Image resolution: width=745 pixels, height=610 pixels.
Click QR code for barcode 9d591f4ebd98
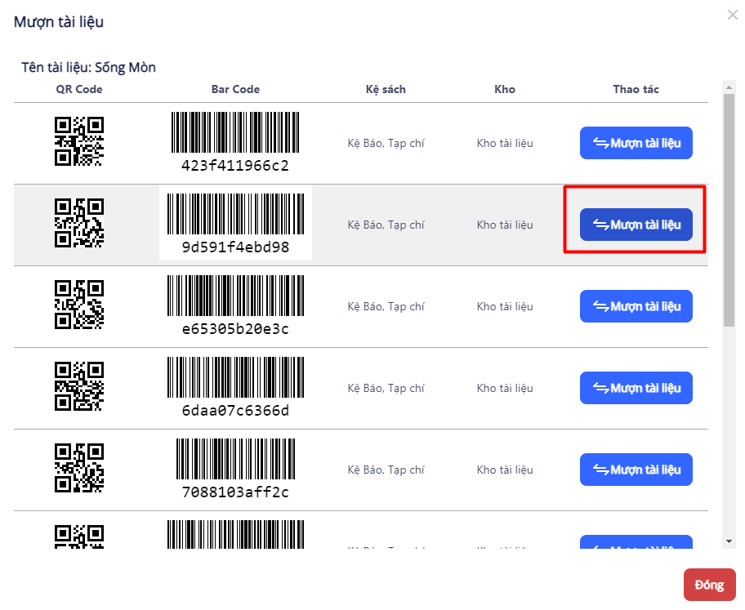tap(78, 224)
